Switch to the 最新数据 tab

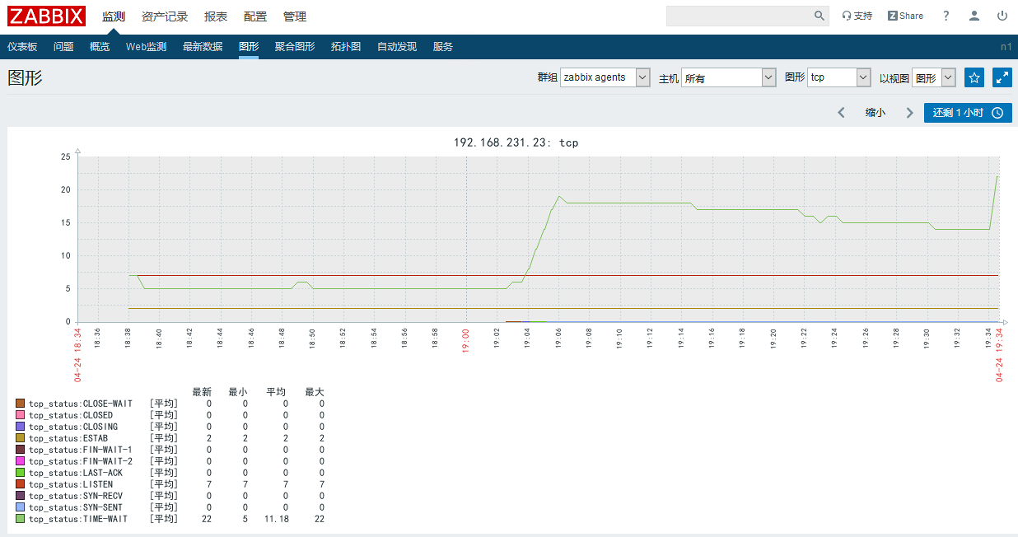click(x=203, y=47)
